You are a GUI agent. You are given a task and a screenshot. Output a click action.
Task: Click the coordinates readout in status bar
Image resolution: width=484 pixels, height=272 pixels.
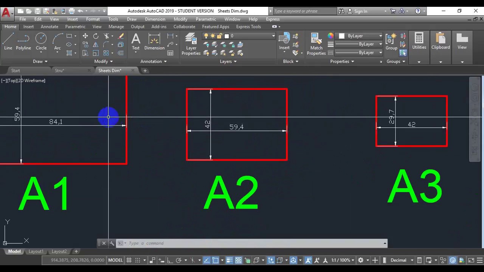tap(78, 260)
